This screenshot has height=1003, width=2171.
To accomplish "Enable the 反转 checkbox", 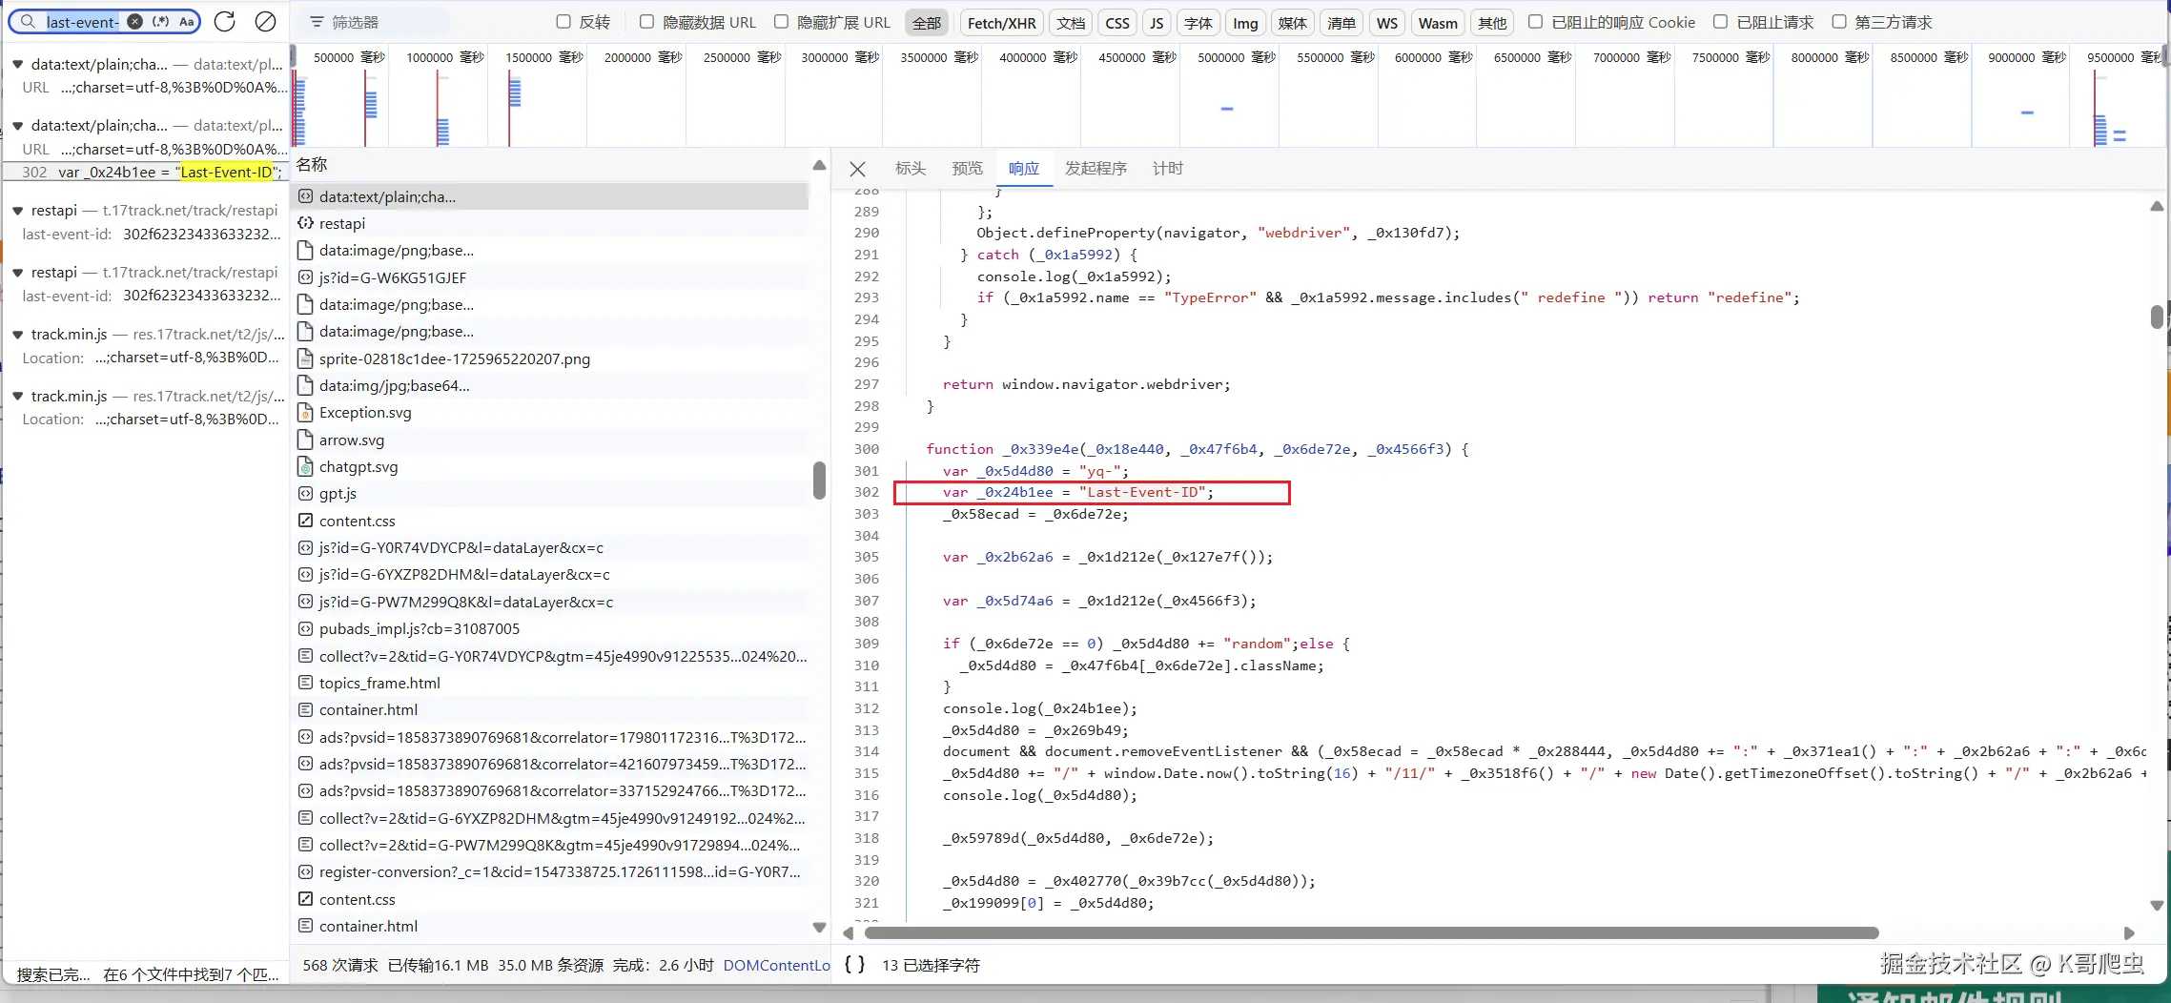I will (563, 22).
